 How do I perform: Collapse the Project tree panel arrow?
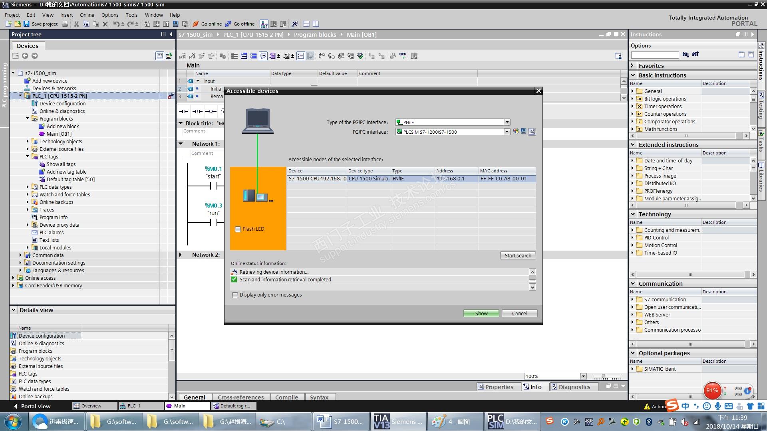171,34
